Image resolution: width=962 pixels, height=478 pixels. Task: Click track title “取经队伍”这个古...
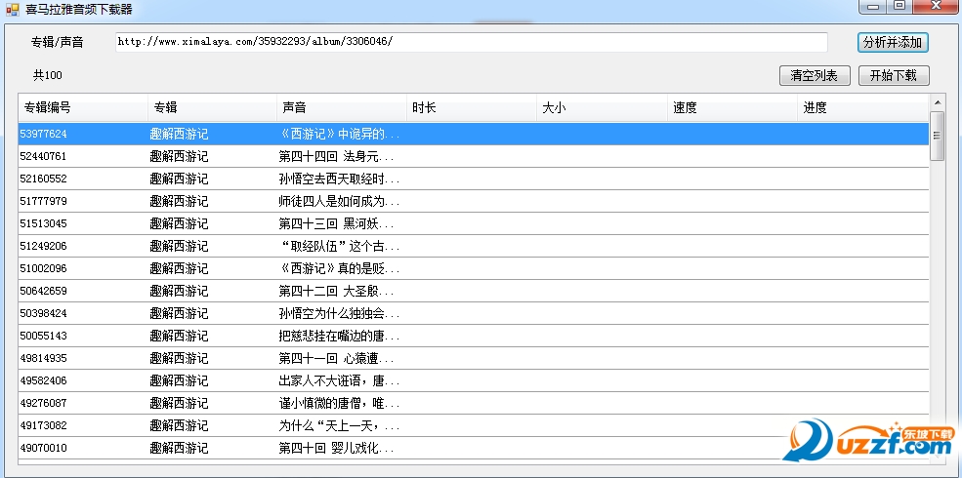coord(339,247)
